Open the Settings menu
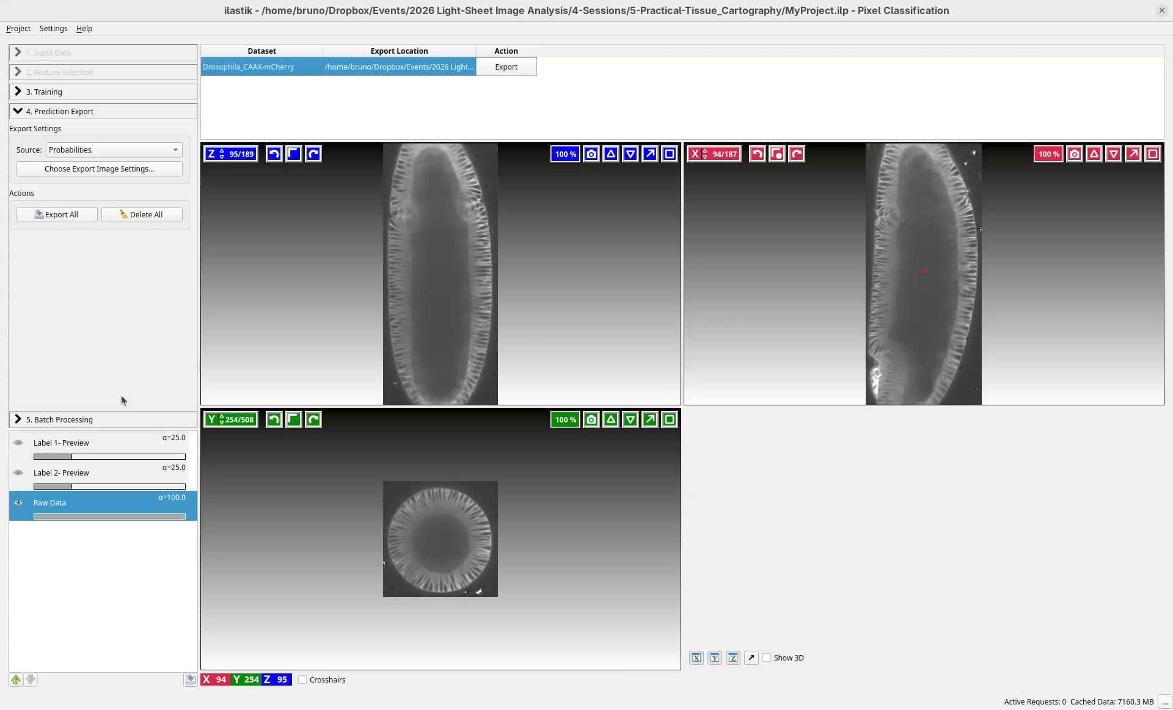 point(53,28)
